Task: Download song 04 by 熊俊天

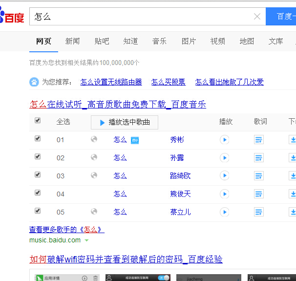Action: [x=293, y=194]
